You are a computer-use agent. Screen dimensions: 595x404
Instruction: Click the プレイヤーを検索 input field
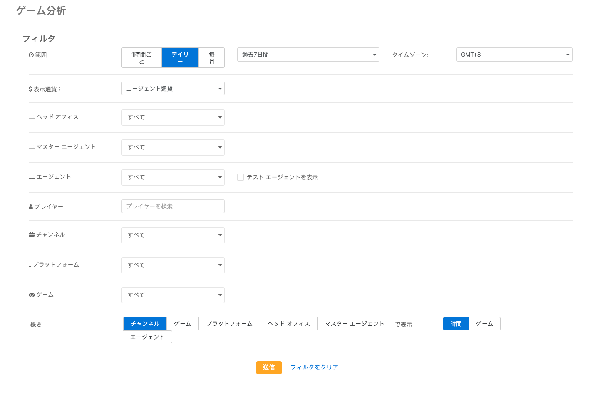coord(173,206)
